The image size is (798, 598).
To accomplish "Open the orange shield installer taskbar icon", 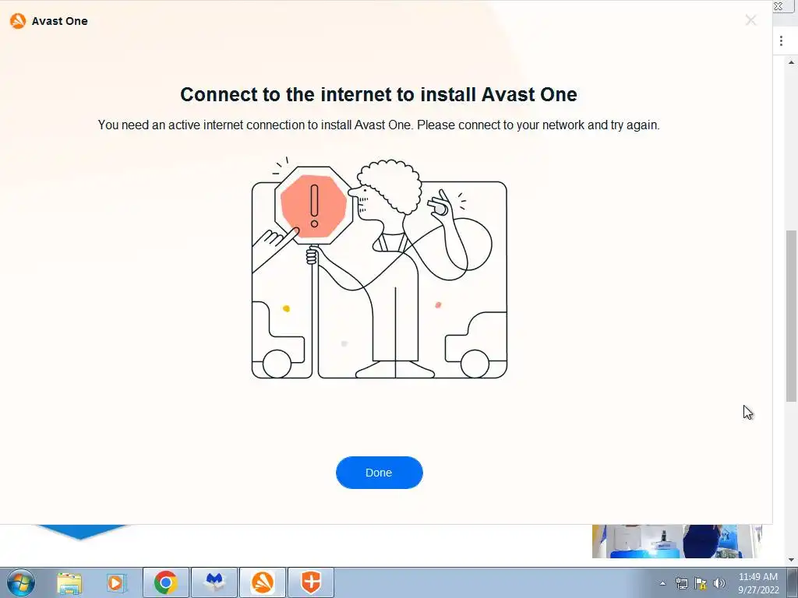I will 311,582.
